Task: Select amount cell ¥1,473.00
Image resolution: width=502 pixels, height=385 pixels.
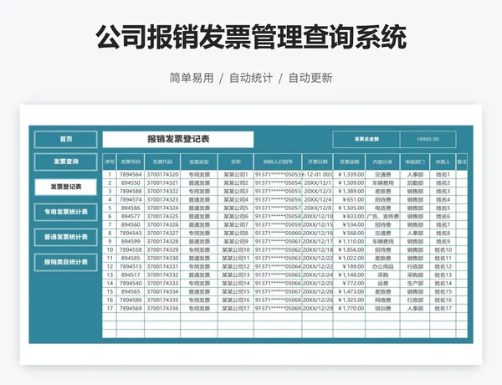Action: (349, 291)
